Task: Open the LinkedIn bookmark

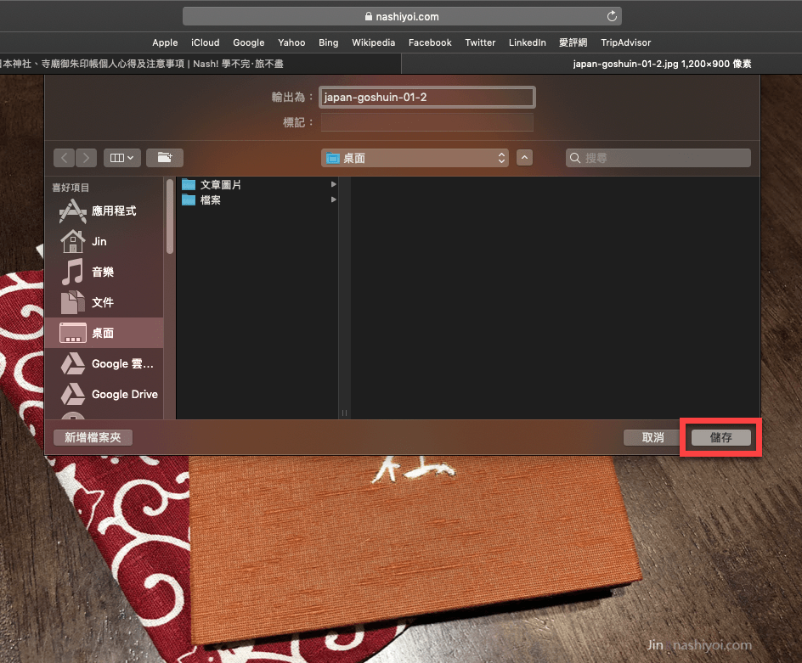Action: click(x=527, y=42)
